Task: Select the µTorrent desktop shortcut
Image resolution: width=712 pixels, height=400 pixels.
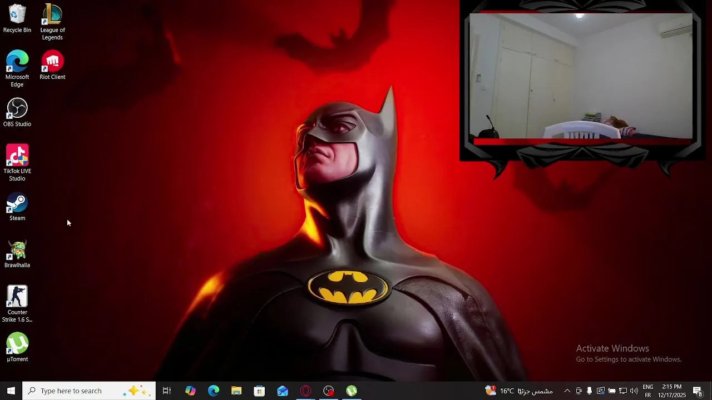Action: 17,348
